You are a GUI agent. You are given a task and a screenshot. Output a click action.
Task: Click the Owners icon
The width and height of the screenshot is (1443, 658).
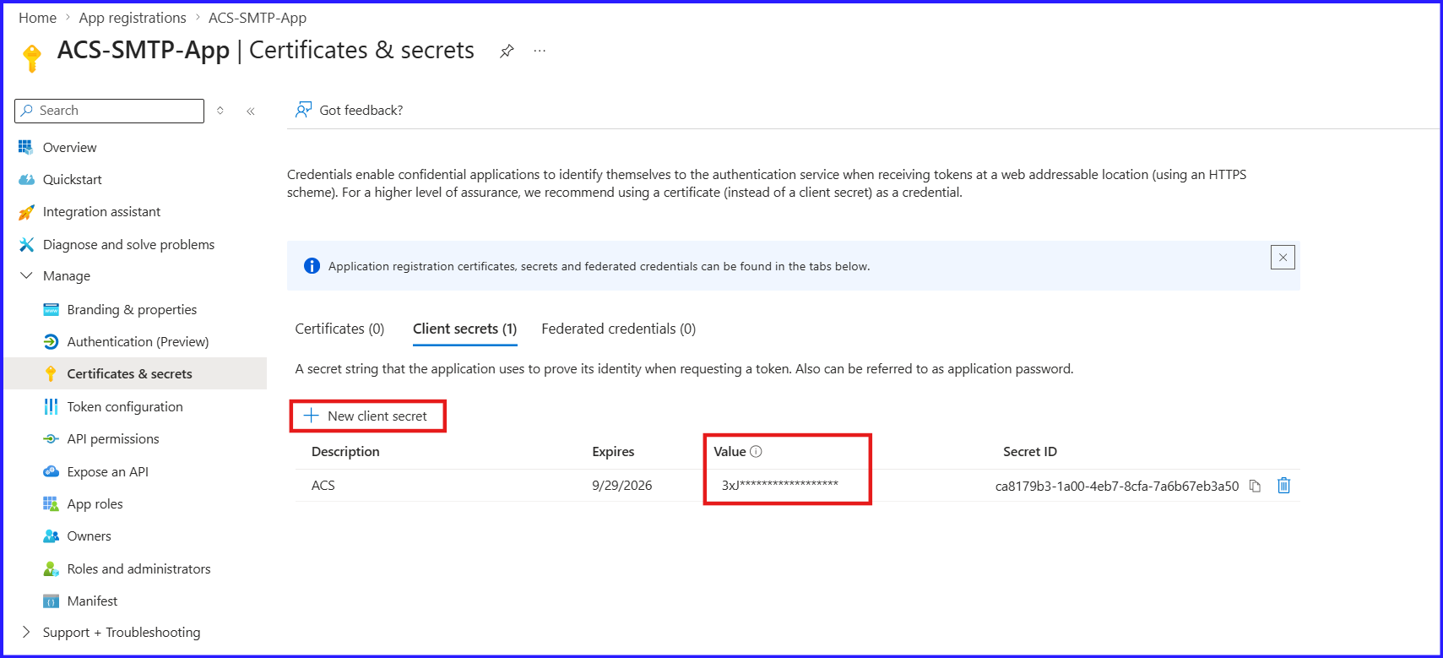point(51,536)
